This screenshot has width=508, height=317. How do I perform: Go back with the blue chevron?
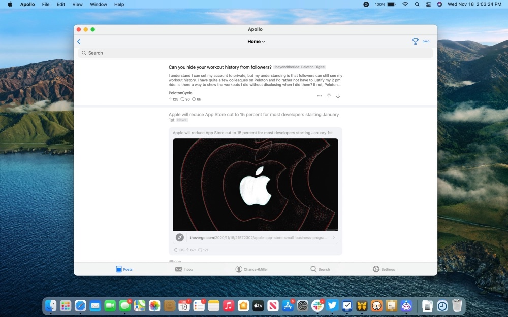point(79,42)
